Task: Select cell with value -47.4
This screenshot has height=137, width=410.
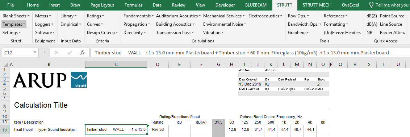Action: click(x=284, y=129)
